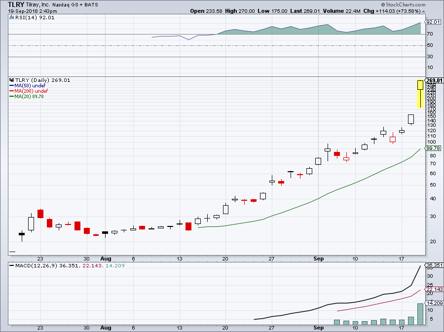This screenshot has height=332, width=444.
Task: Click the 'Tilray, Inc.' company name
Action: [x=38, y=5]
